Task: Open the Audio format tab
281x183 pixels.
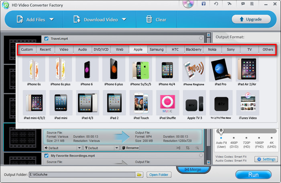Action: 82,49
